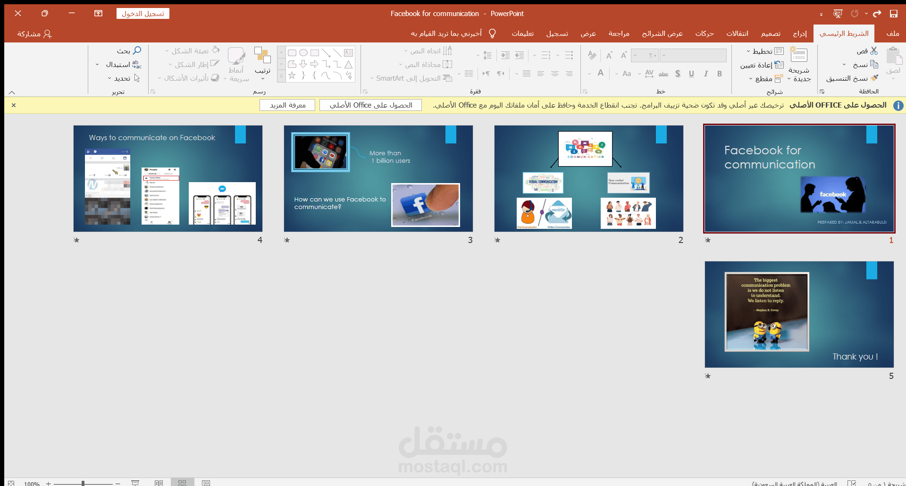Open the Select (تحديد) dropdown
Viewport: 906px width, 486px height.
click(x=124, y=78)
